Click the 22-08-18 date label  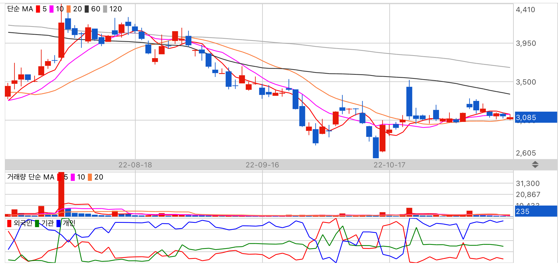135,165
